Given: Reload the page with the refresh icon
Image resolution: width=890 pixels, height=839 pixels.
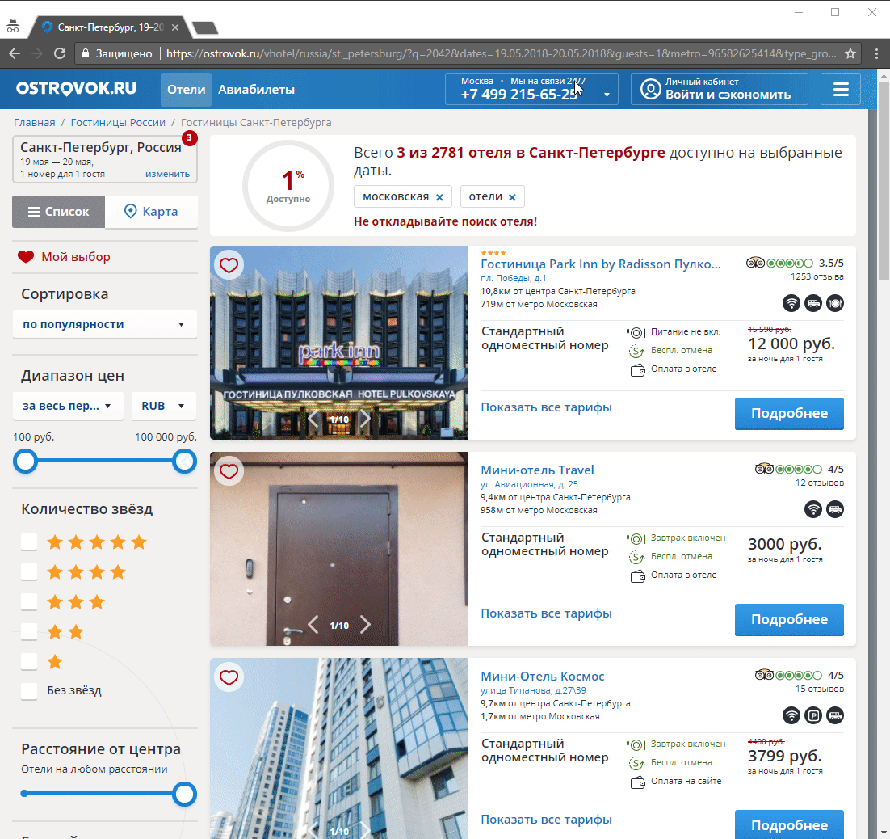Looking at the screenshot, I should (60, 53).
